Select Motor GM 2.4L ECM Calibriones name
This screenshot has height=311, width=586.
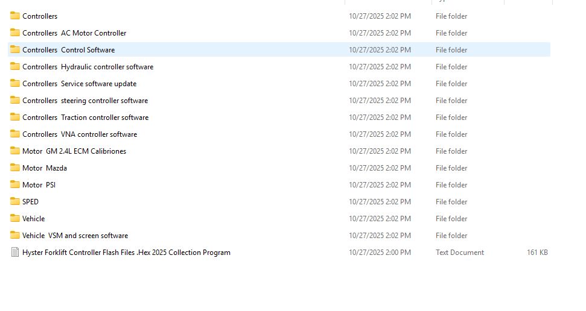click(x=74, y=151)
